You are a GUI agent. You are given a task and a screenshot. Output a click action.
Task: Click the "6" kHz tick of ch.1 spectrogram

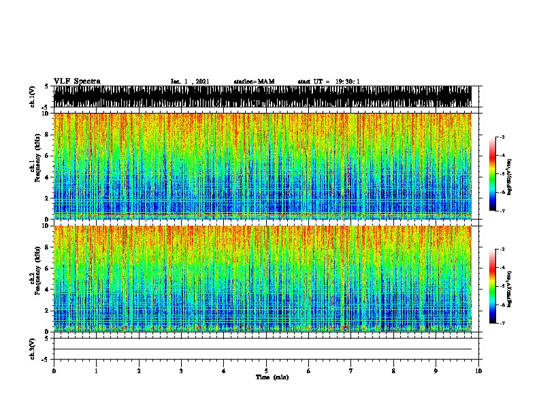click(x=48, y=156)
